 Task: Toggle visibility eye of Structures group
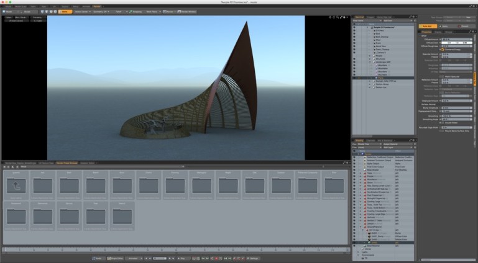coord(354,59)
